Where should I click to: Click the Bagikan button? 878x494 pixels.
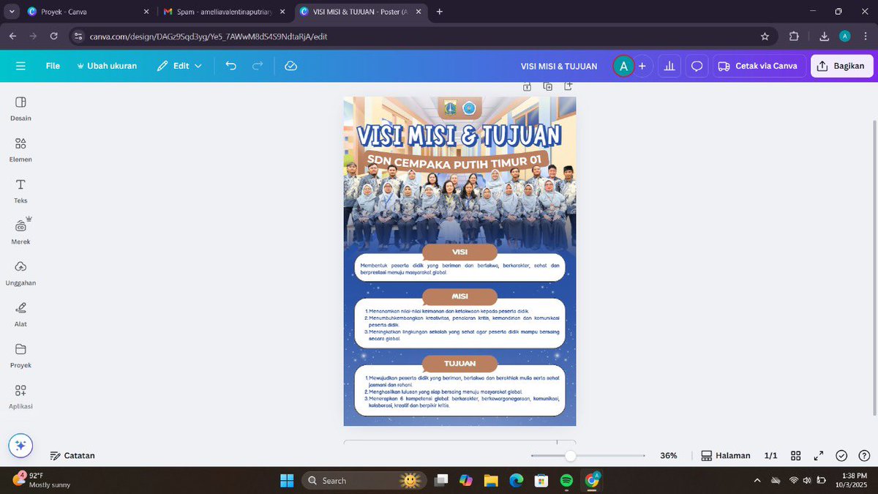point(841,66)
